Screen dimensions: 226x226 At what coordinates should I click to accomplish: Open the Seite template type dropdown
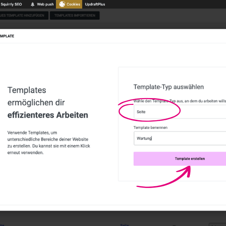pos(180,112)
